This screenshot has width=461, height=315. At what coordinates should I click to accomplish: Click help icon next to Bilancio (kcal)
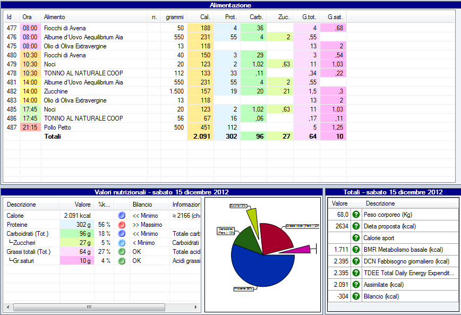(356, 296)
